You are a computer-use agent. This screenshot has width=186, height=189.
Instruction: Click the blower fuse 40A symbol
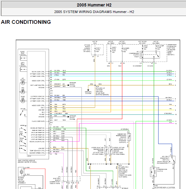click(122, 50)
